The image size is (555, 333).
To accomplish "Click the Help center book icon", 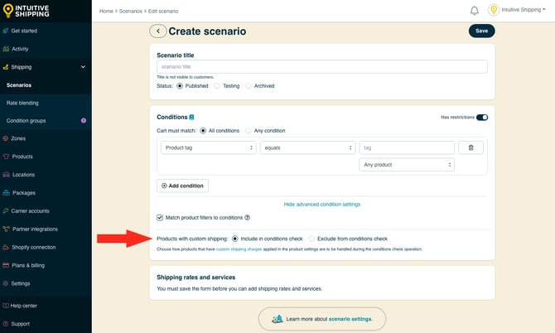I will point(6,306).
